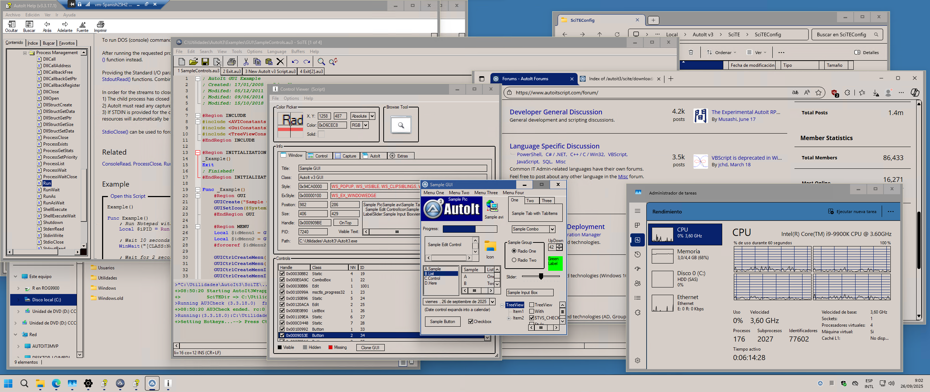Open Menu Three in Sample GUI
Viewport: 930px width, 392px height.
pyautogui.click(x=486, y=193)
